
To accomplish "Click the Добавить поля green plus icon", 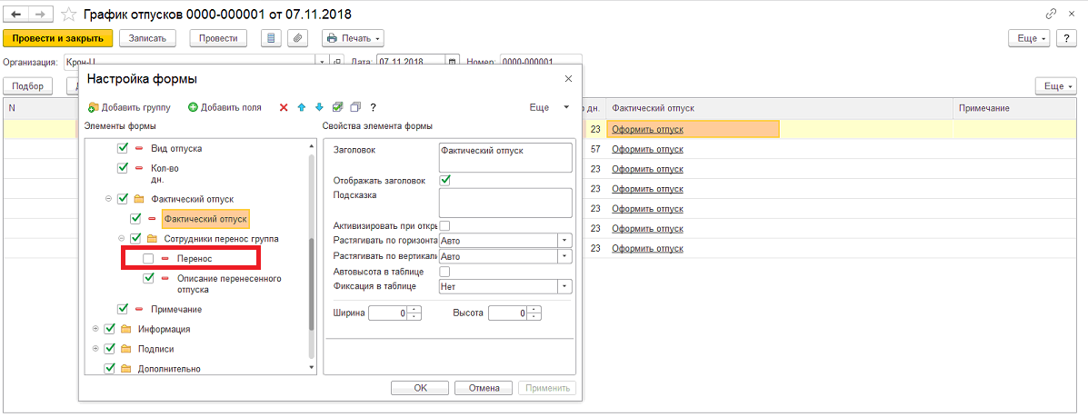I will tap(193, 107).
